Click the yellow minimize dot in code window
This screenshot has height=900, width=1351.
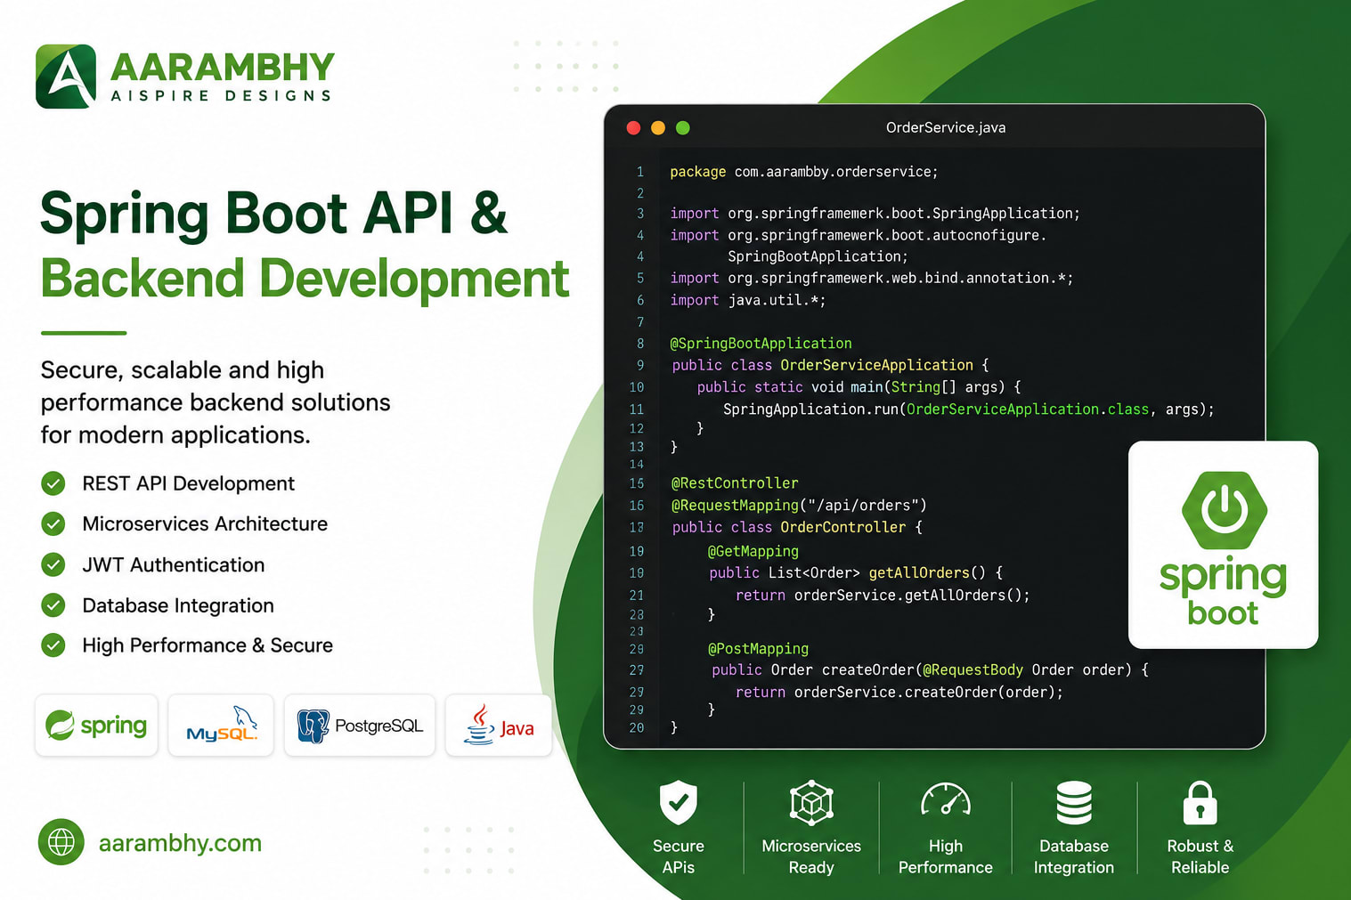tap(658, 128)
